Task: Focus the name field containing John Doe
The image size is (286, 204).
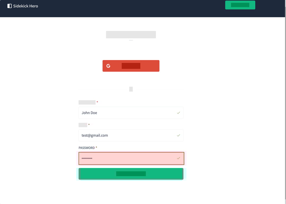Action: point(127,113)
